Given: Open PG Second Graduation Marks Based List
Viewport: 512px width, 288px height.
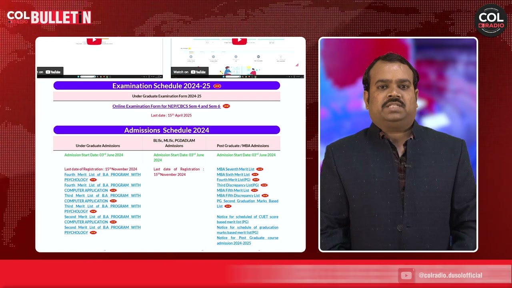Looking at the screenshot, I should (x=248, y=204).
